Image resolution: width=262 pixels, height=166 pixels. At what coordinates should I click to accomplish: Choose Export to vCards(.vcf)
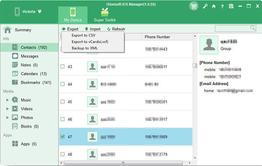click(x=90, y=42)
